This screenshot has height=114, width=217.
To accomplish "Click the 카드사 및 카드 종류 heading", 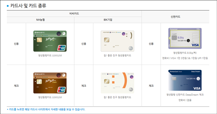I will pos(28,6).
